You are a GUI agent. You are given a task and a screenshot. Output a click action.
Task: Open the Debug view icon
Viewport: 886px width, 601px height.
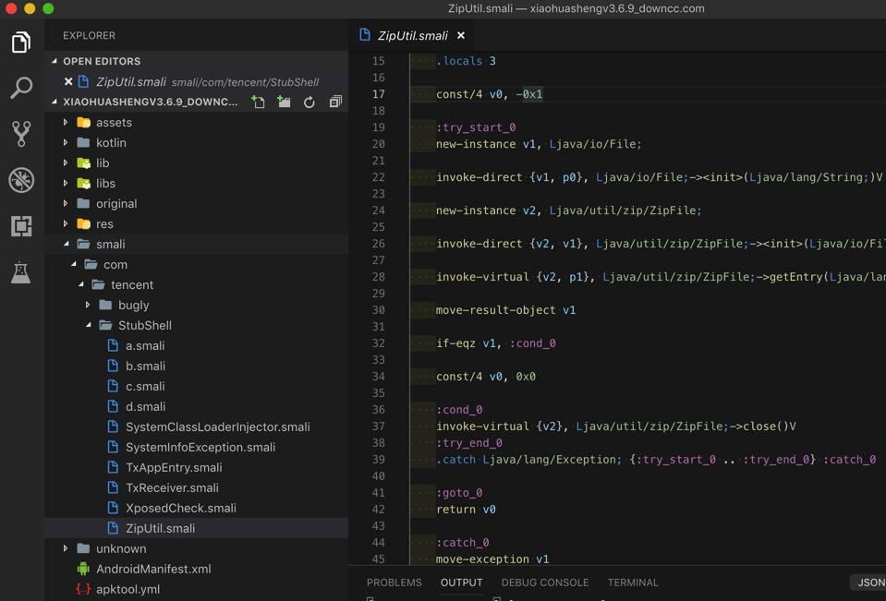tap(21, 180)
